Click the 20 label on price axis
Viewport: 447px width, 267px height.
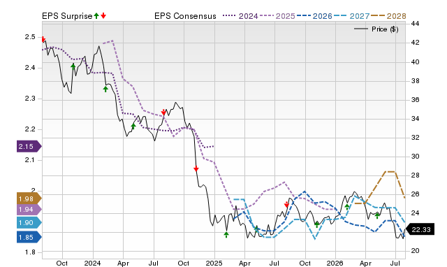(x=415, y=251)
